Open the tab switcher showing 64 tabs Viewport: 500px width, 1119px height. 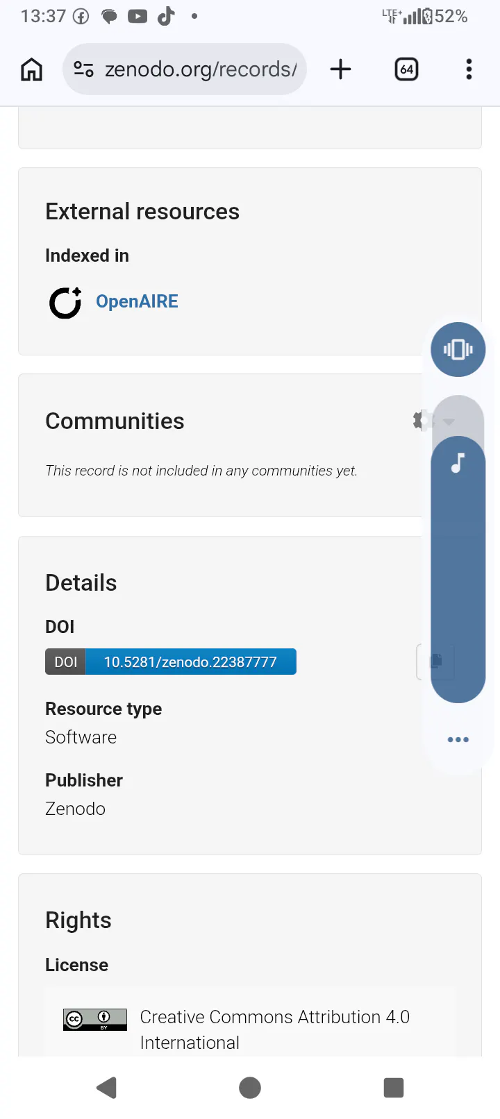pyautogui.click(x=406, y=69)
